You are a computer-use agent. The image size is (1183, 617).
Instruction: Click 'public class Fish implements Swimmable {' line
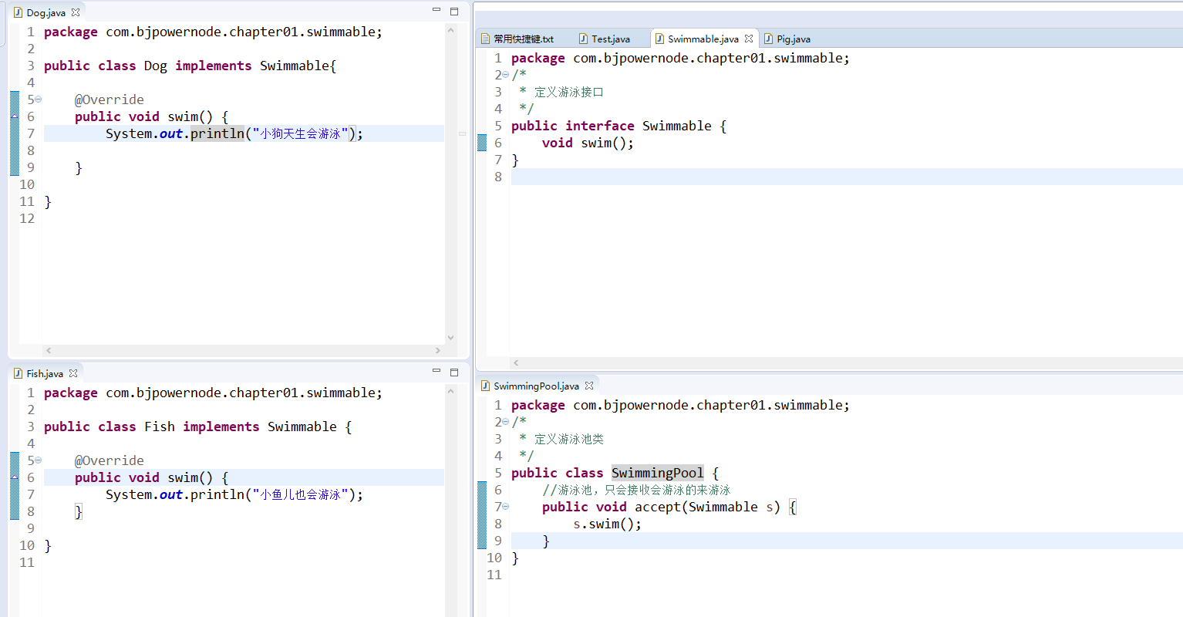coord(197,427)
